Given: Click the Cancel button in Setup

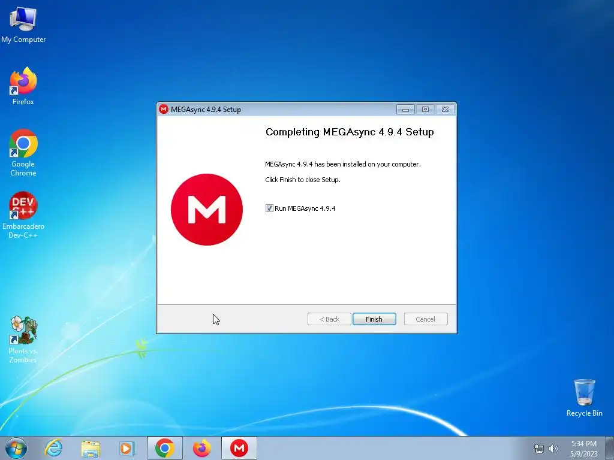Looking at the screenshot, I should (426, 319).
